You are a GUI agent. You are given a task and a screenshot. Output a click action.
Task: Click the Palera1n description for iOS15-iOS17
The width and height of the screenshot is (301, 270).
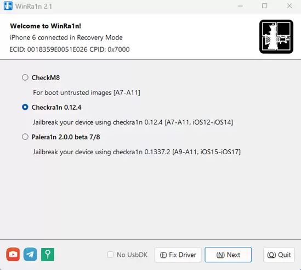pyautogui.click(x=137, y=152)
